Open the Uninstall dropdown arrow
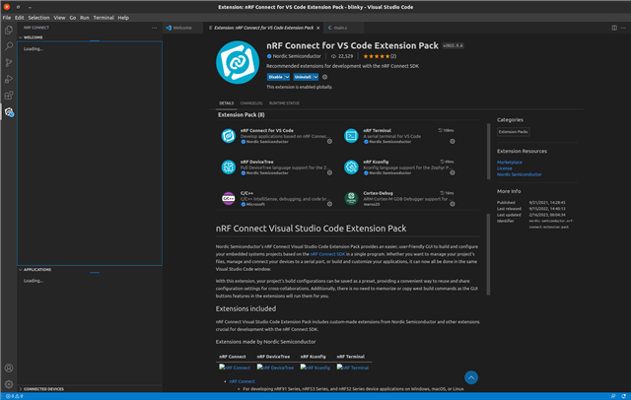This screenshot has height=400, width=631. (315, 77)
